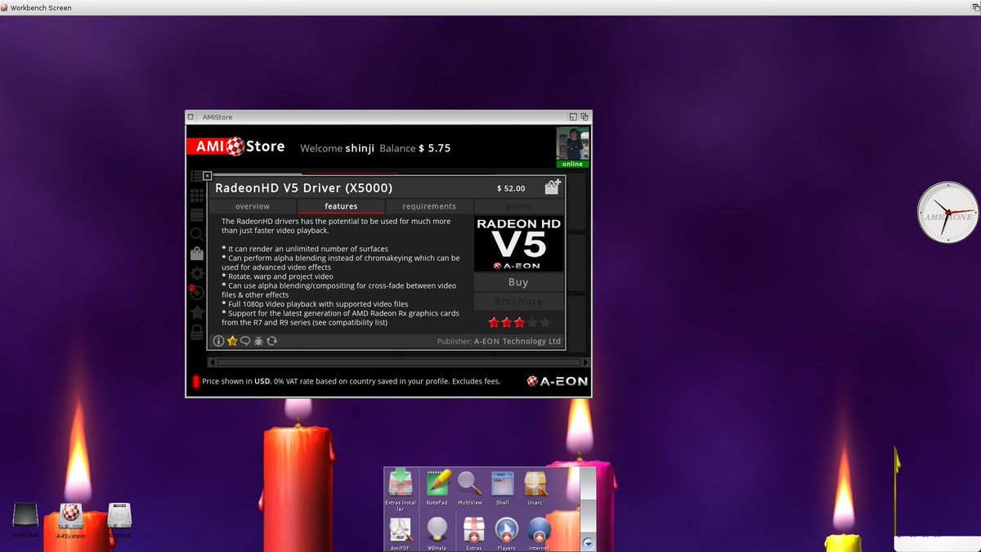
Task: Open AmiPDF from the dock
Action: coord(400,535)
